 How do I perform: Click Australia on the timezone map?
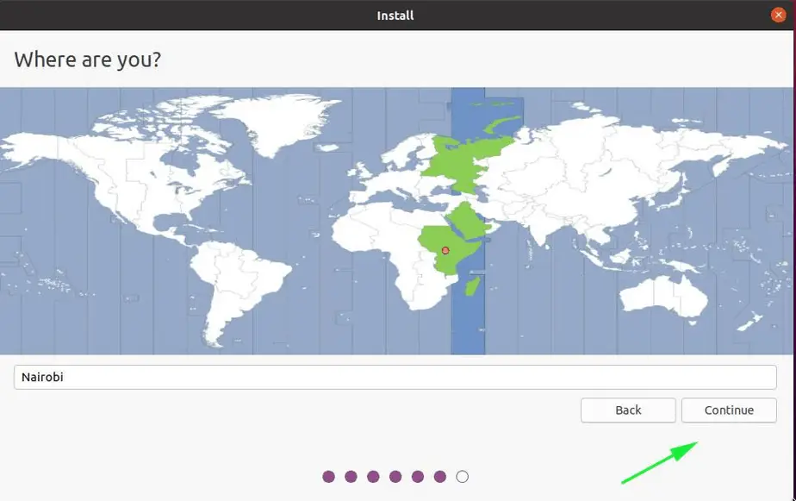[663, 296]
